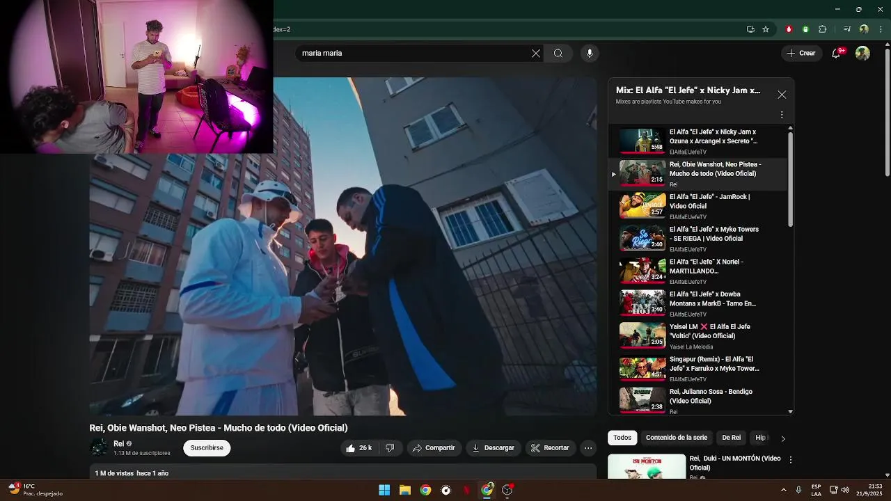Clear the search box with the X icon
Image resolution: width=891 pixels, height=501 pixels.
tap(535, 54)
